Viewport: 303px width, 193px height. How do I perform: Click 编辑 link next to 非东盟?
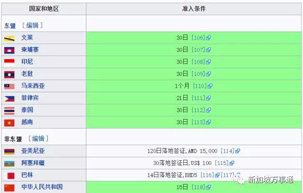(x=38, y=138)
